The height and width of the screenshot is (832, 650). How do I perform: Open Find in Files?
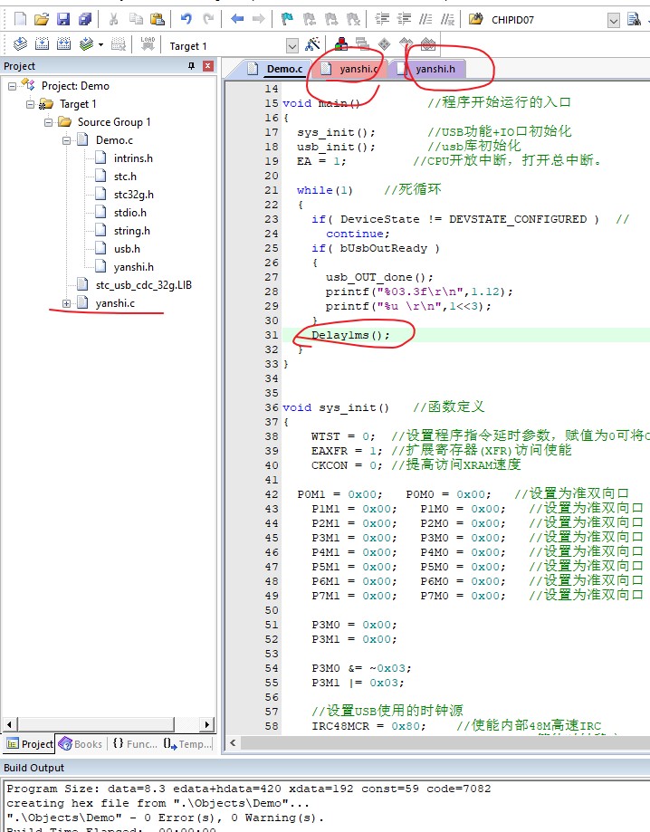[x=476, y=20]
